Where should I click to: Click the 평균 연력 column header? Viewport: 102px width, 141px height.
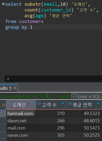pos(84,105)
